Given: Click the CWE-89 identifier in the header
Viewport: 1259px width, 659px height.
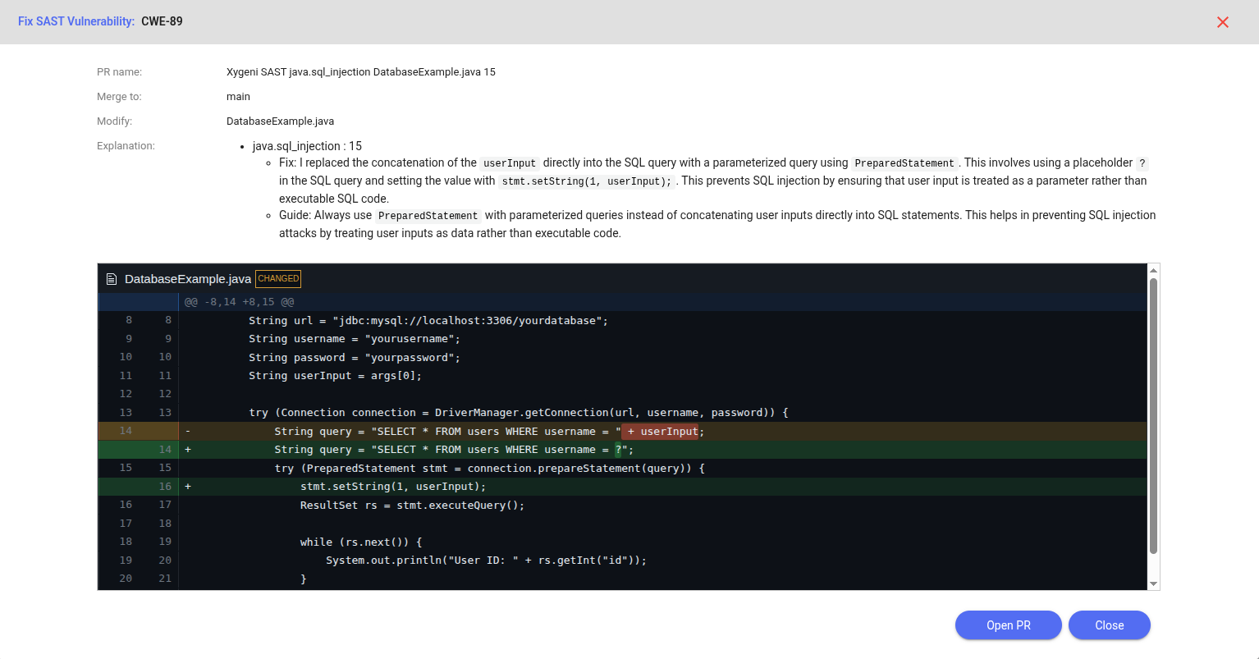Looking at the screenshot, I should tap(162, 21).
